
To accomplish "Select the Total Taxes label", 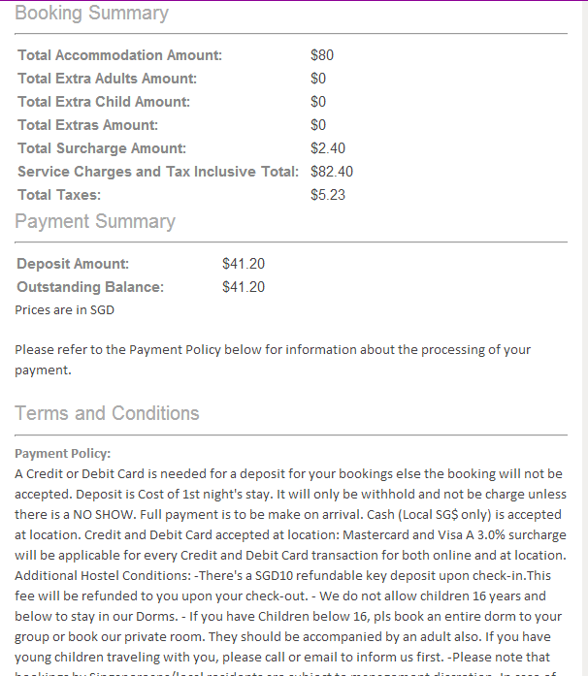I will pyautogui.click(x=59, y=195).
